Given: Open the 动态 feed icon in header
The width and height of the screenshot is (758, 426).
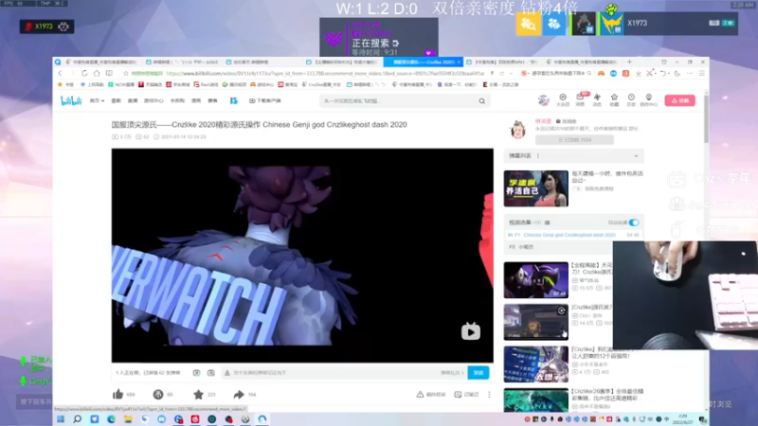Looking at the screenshot, I should pyautogui.click(x=597, y=100).
